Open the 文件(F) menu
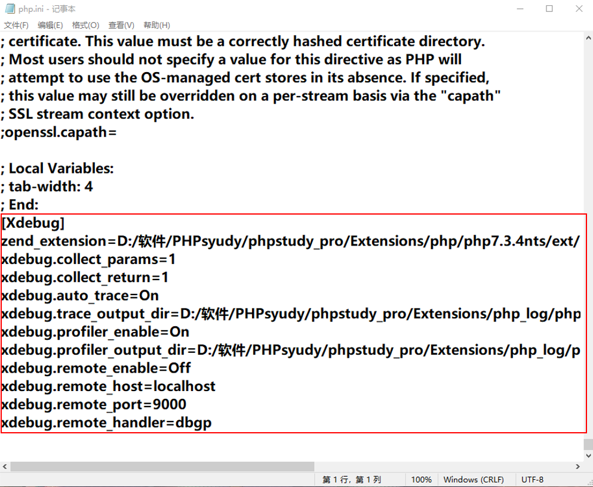 coord(16,25)
